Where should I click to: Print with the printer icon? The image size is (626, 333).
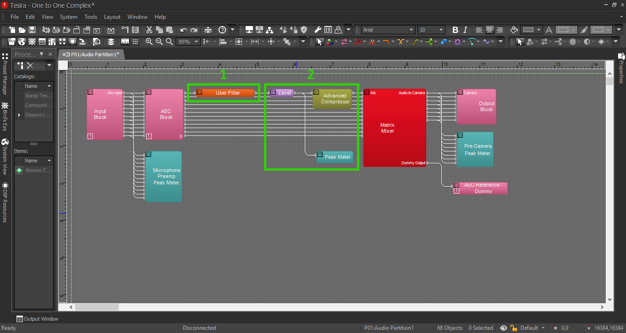208,30
